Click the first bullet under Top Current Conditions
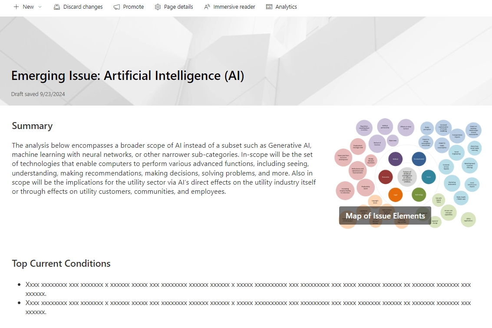The height and width of the screenshot is (328, 492). 248,289
